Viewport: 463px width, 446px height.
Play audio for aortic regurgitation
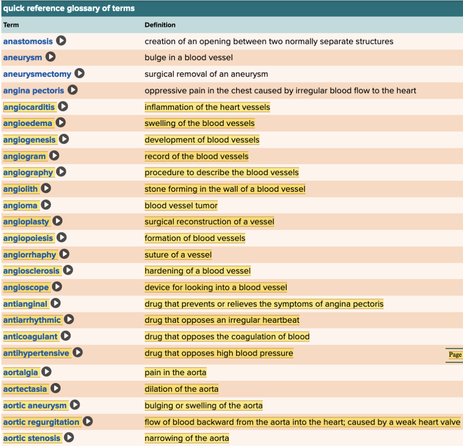[x=88, y=422]
